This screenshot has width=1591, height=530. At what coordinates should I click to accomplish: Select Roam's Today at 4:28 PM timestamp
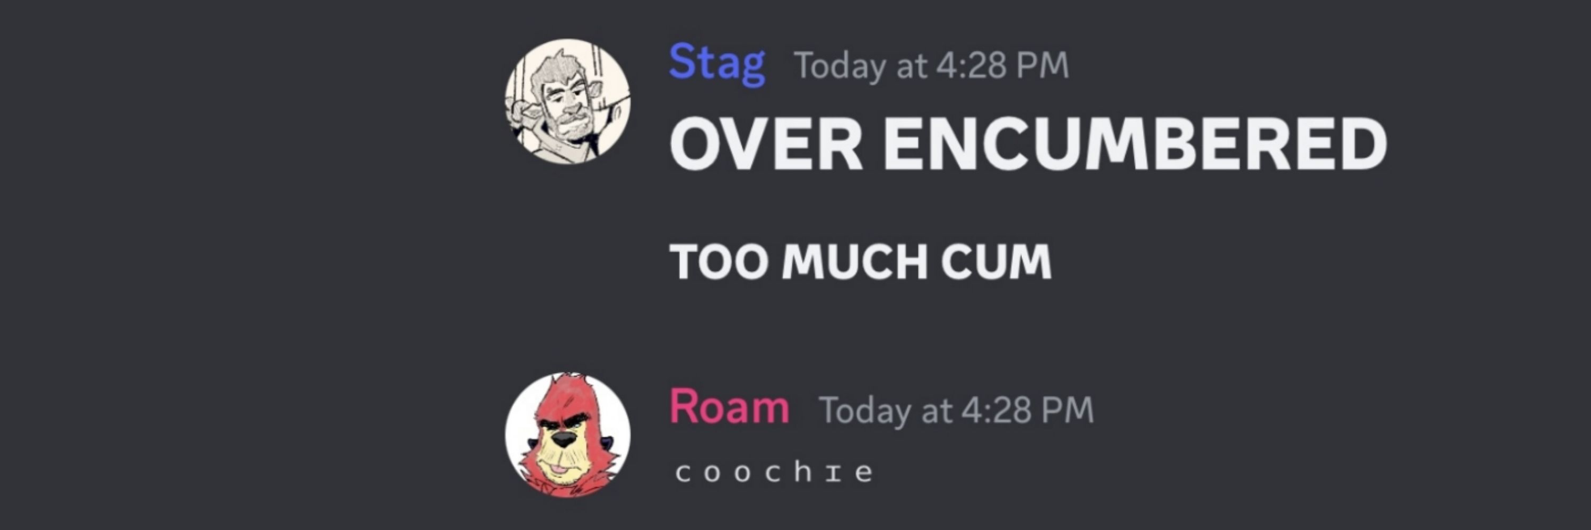(x=956, y=410)
